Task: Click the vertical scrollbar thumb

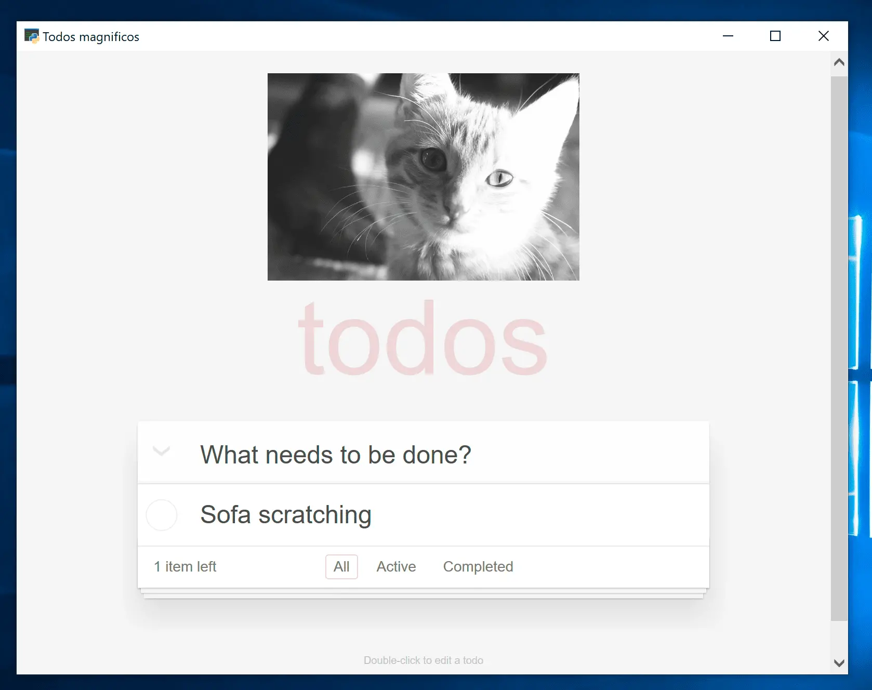Action: click(x=839, y=348)
